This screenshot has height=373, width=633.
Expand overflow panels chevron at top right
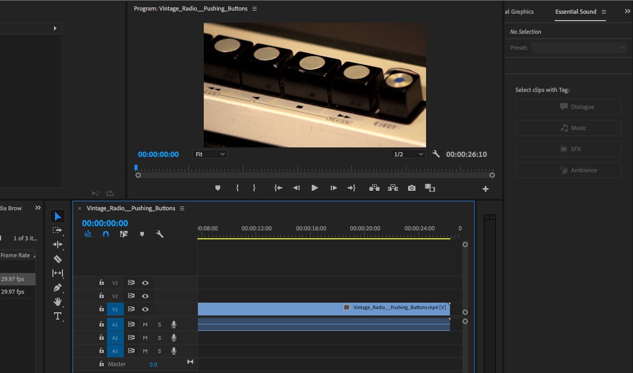(627, 11)
